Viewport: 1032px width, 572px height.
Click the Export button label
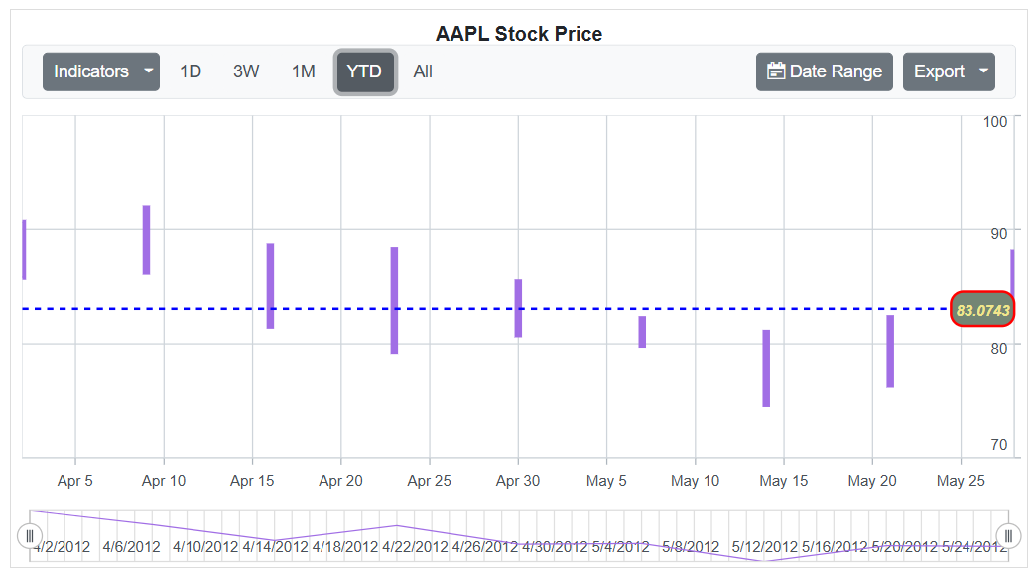(939, 71)
